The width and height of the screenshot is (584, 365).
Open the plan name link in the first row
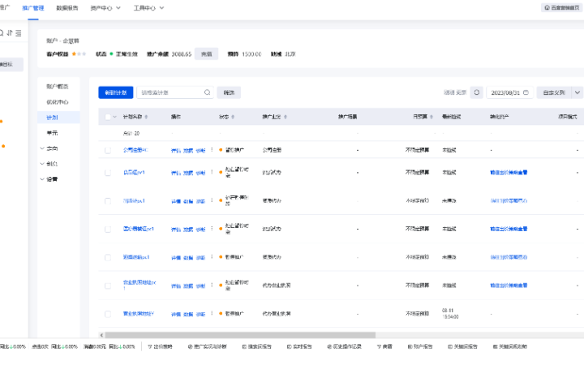pos(135,150)
